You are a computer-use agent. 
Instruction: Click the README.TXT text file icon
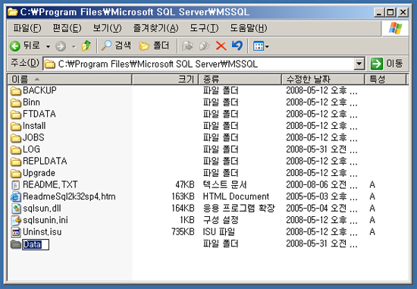coord(16,185)
